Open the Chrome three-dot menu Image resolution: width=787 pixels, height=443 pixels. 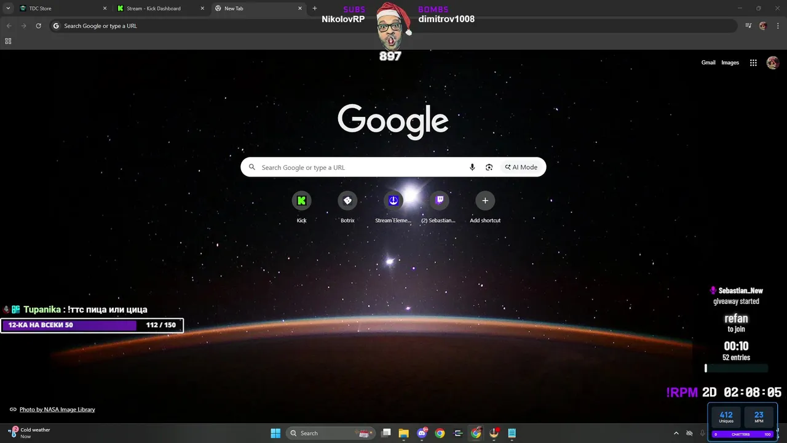pos(777,26)
